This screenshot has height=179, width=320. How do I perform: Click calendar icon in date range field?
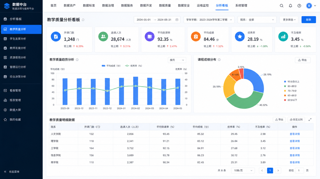[x=177, y=20]
